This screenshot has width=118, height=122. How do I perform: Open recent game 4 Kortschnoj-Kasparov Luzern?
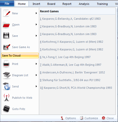(71, 42)
